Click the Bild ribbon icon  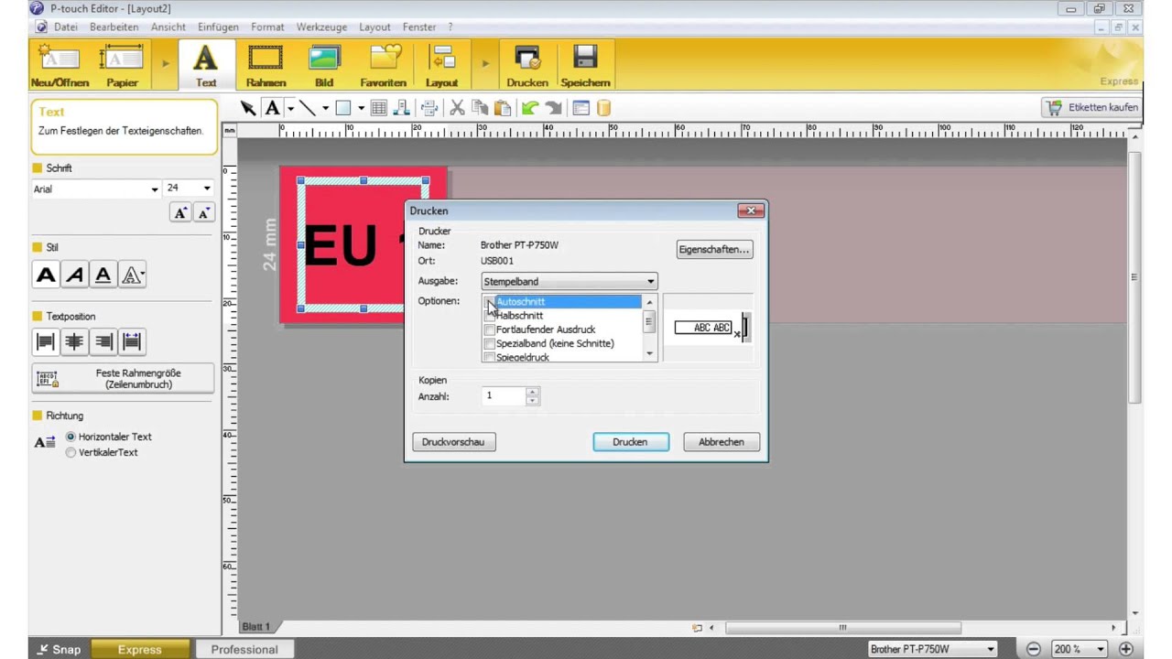click(x=324, y=66)
